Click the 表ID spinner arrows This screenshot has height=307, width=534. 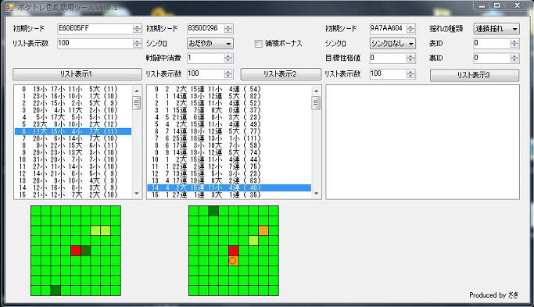[515, 43]
